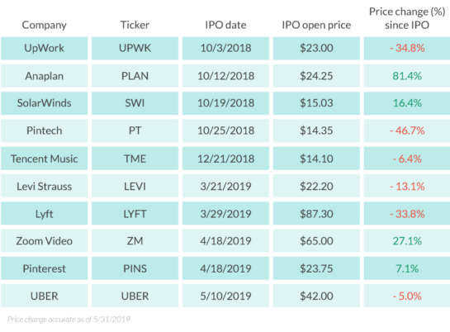
Task: Click Tencent Music's -6.4% price change
Action: tap(407, 159)
